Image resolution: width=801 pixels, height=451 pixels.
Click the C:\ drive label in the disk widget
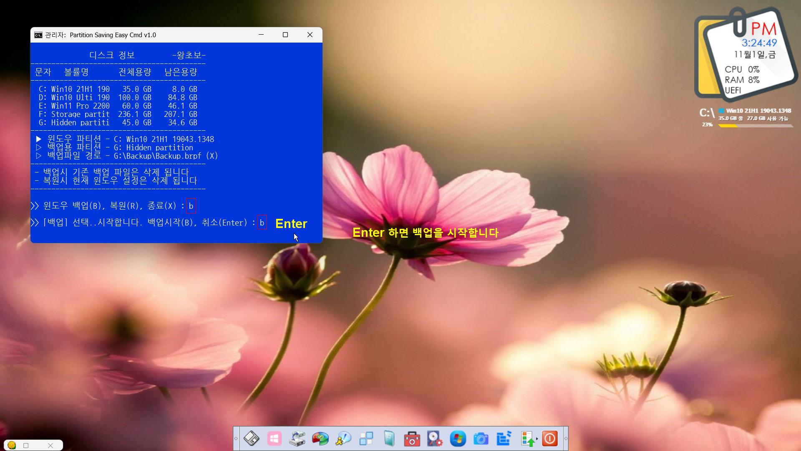pos(707,113)
